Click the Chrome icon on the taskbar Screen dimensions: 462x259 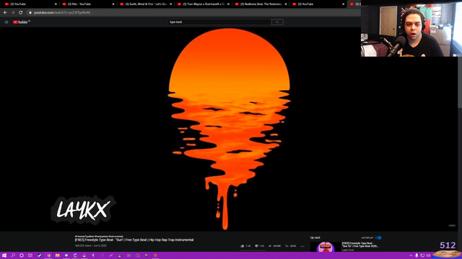click(x=48, y=255)
